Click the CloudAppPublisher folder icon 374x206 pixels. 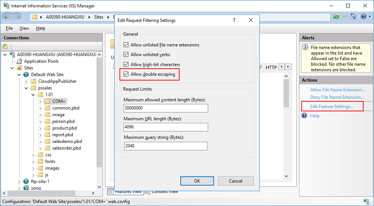click(x=33, y=81)
